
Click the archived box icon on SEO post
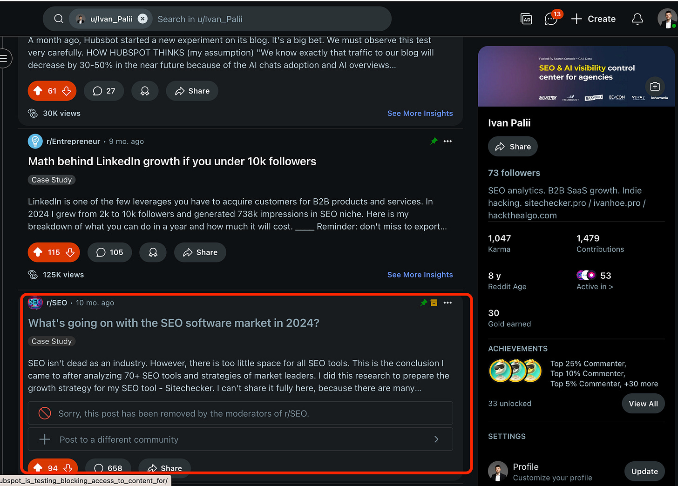tap(434, 303)
